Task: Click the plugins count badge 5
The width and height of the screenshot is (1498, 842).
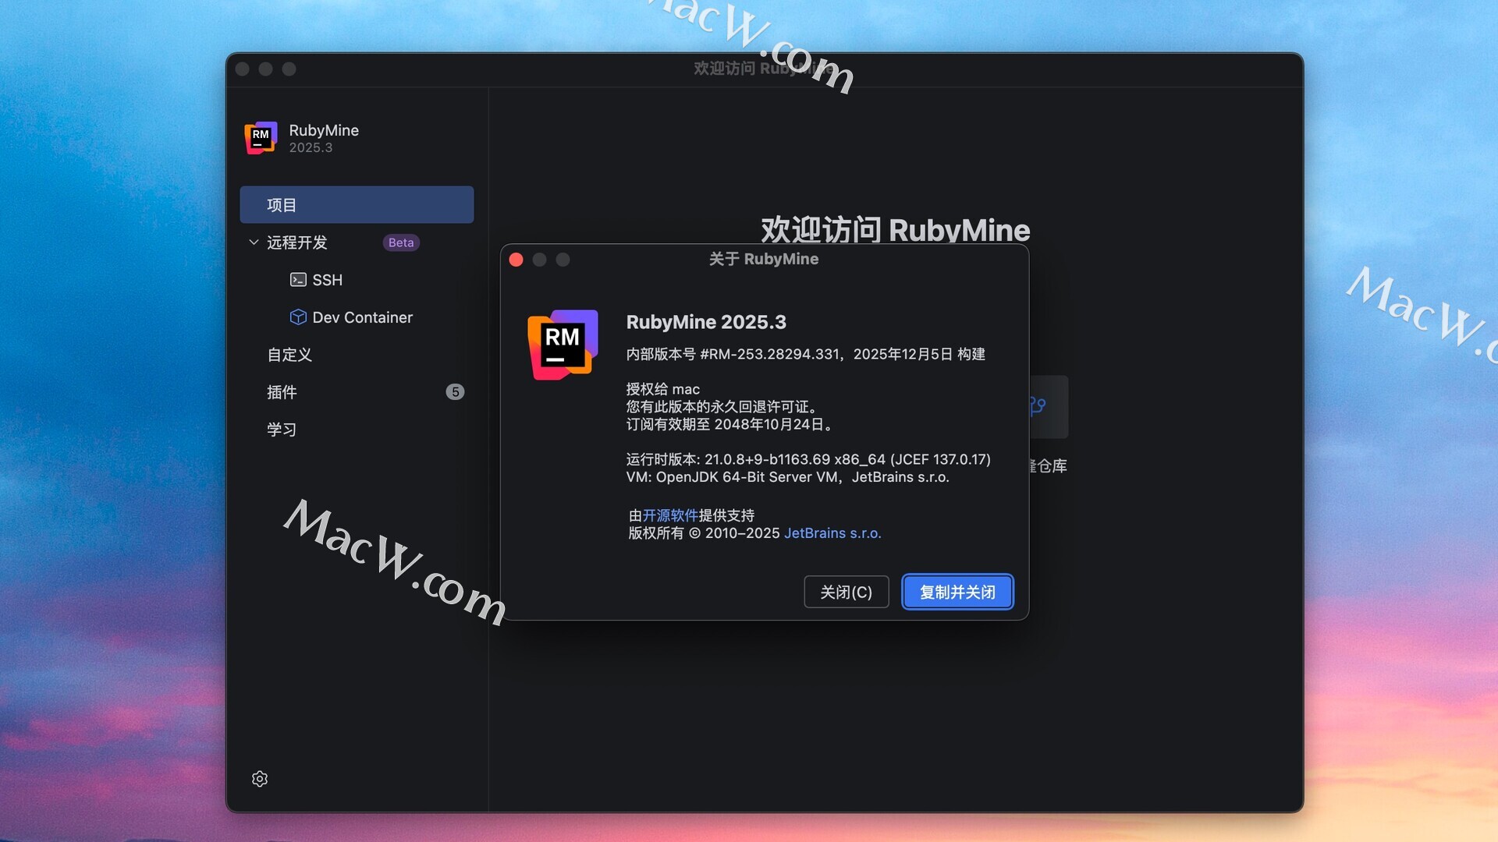Action: click(455, 392)
